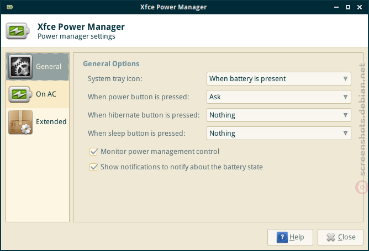Open the sleep button action dropdown
The width and height of the screenshot is (369, 251).
(x=278, y=133)
